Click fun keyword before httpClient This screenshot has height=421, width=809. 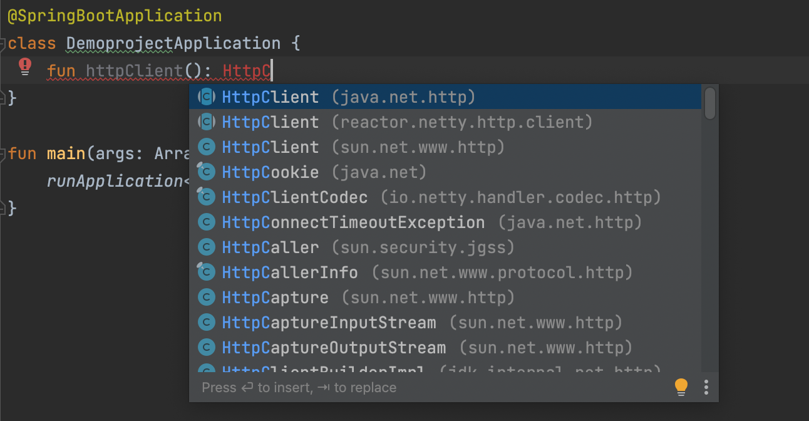pos(61,71)
